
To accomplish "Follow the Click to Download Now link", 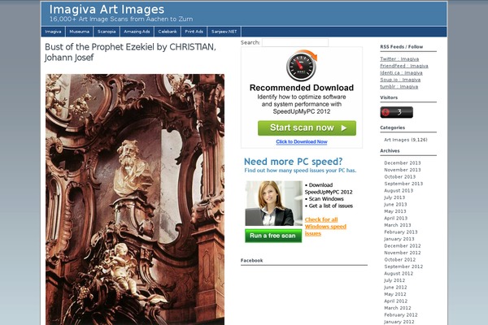I will tap(302, 142).
